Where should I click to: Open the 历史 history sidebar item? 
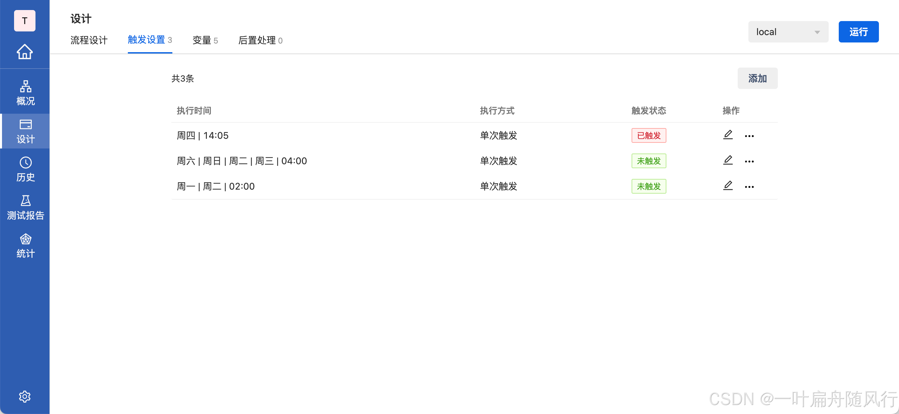(x=25, y=170)
